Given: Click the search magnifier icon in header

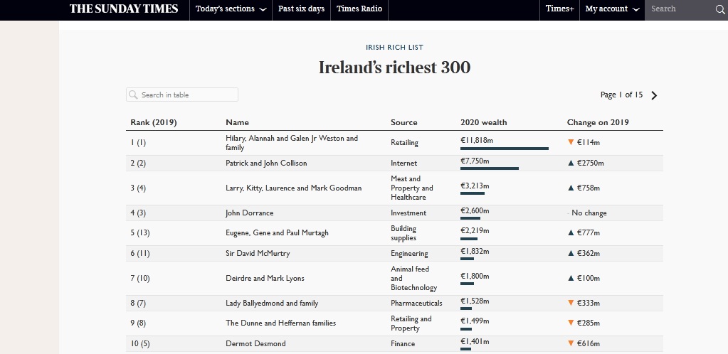Looking at the screenshot, I should [720, 10].
